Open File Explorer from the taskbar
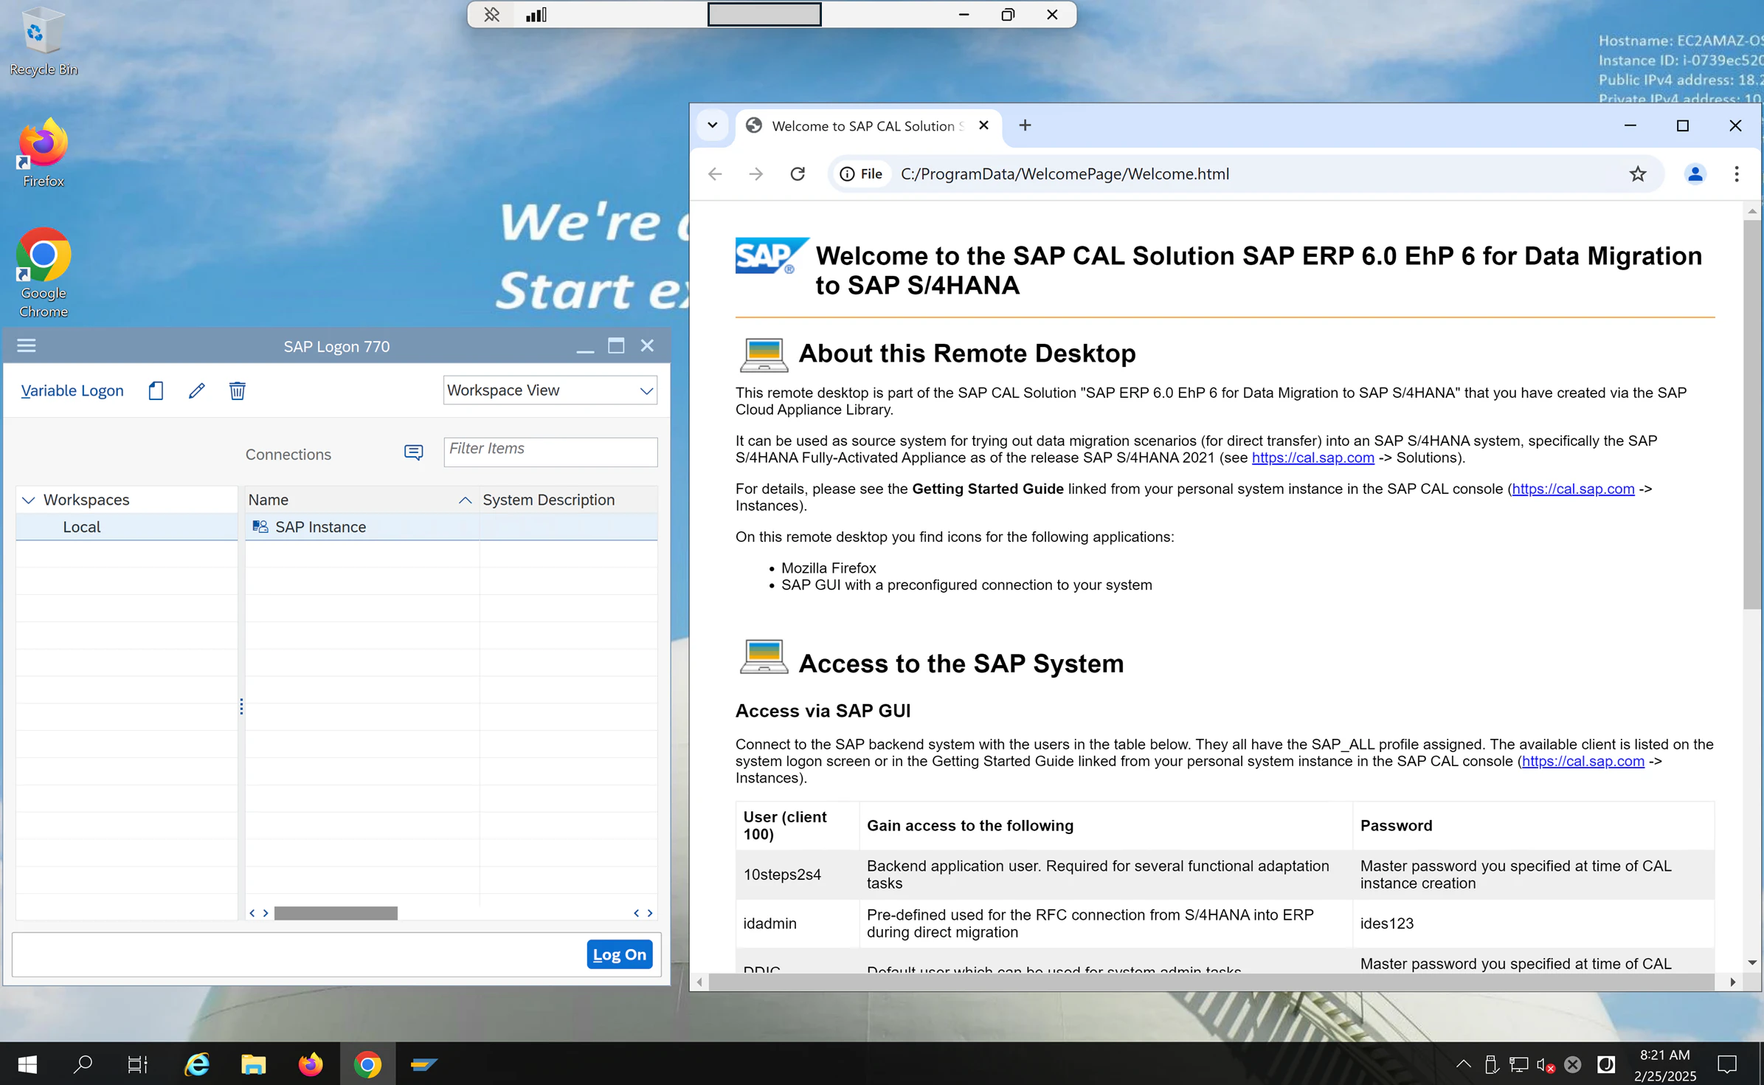Image resolution: width=1764 pixels, height=1085 pixels. point(253,1064)
